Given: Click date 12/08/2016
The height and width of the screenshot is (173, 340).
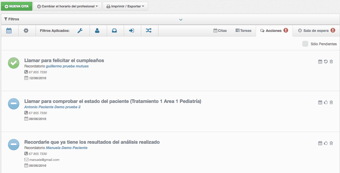Looking at the screenshot, I should pyautogui.click(x=37, y=78).
